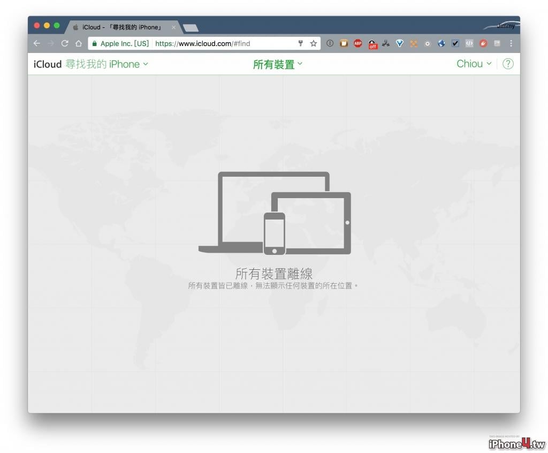The height and width of the screenshot is (453, 548).
Task: Open Chrome three-dot menu
Action: point(511,43)
